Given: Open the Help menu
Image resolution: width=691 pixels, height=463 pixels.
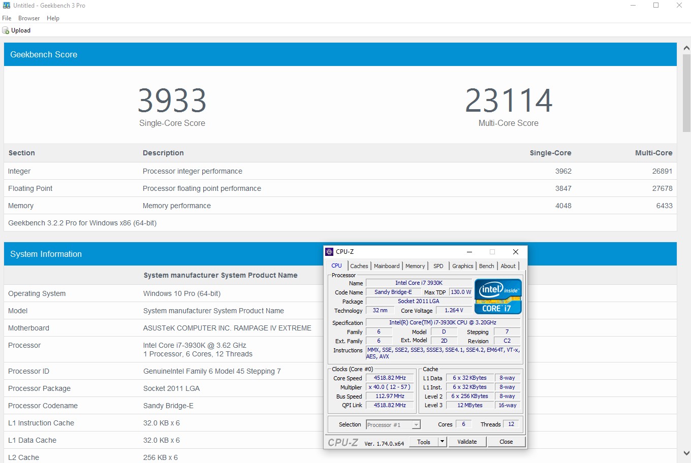Looking at the screenshot, I should (x=53, y=18).
